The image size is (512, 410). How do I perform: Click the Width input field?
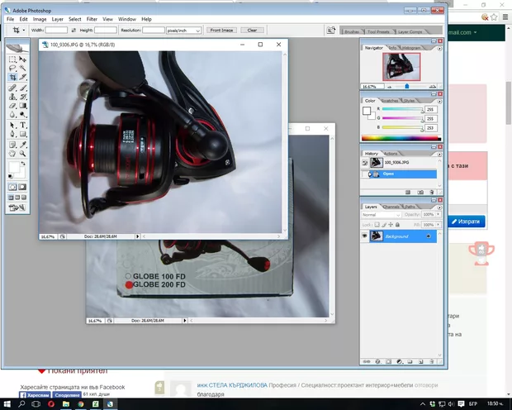pos(56,30)
